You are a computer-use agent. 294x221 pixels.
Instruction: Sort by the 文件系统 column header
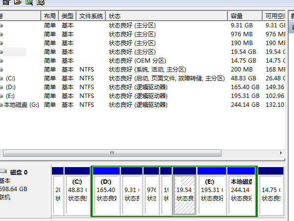(x=91, y=16)
